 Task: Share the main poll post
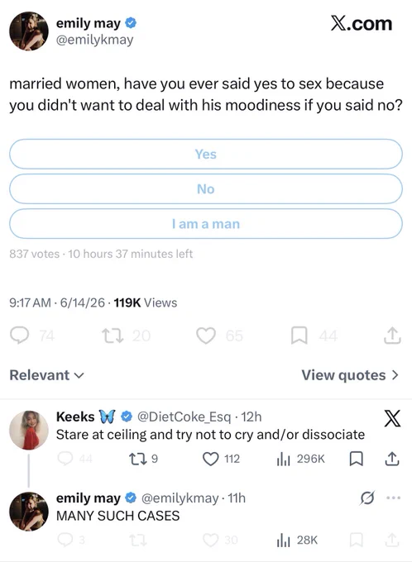point(392,336)
